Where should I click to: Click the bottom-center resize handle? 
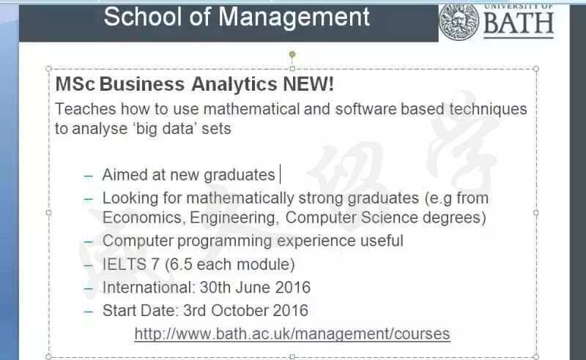pos(292,357)
